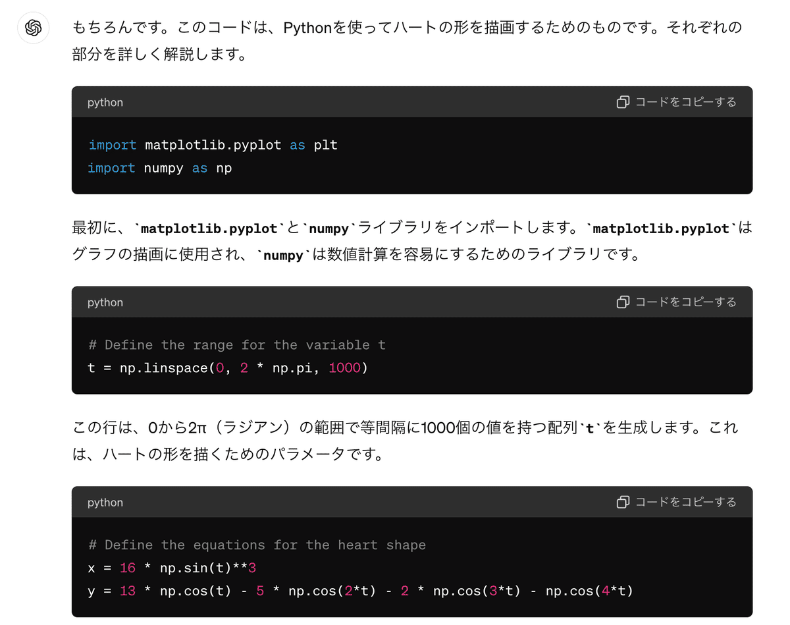Image resolution: width=790 pixels, height=625 pixels.
Task: Click the inline numpy code in グラフの描画 sentence
Action: click(283, 256)
